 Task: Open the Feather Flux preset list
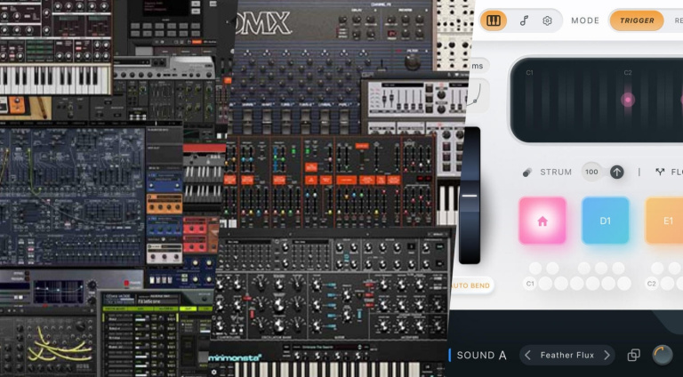[567, 356]
